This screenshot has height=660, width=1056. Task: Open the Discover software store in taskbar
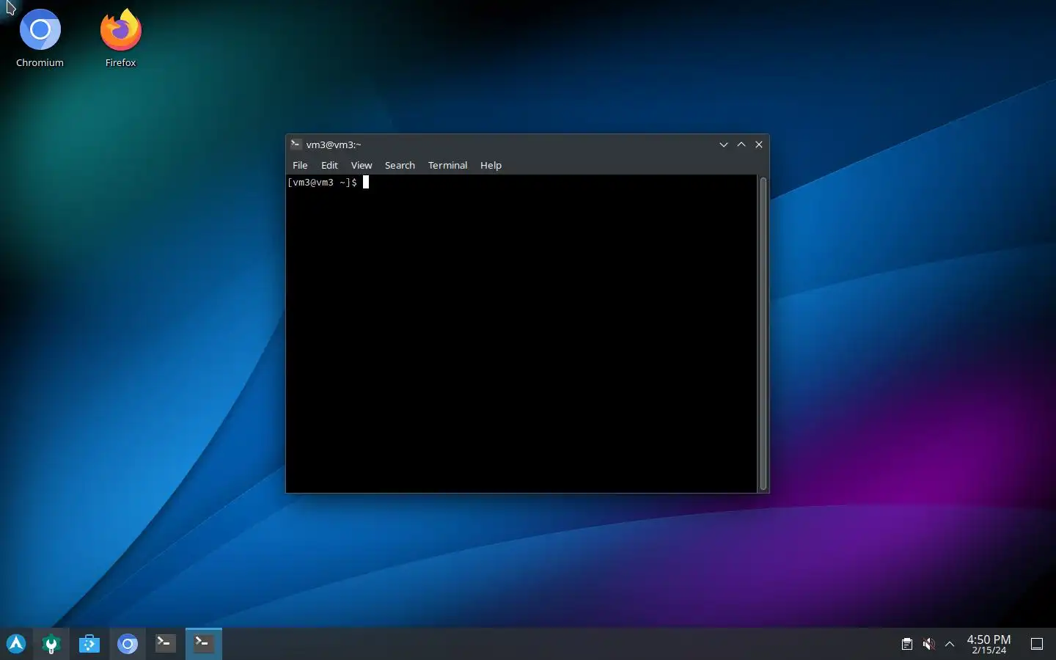point(89,644)
